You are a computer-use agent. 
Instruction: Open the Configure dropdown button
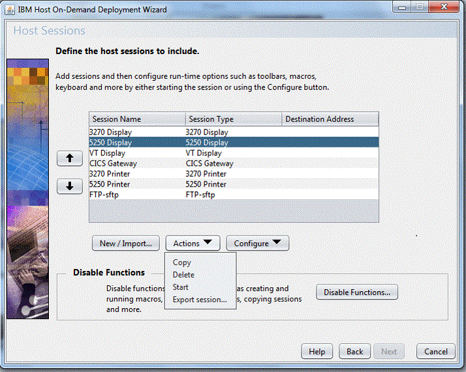[x=257, y=243]
